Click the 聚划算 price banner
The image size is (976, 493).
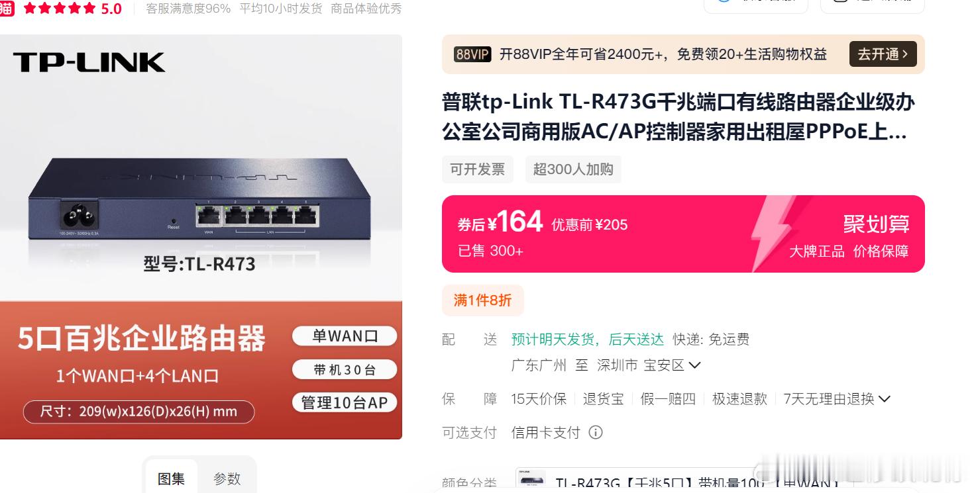[x=683, y=234]
